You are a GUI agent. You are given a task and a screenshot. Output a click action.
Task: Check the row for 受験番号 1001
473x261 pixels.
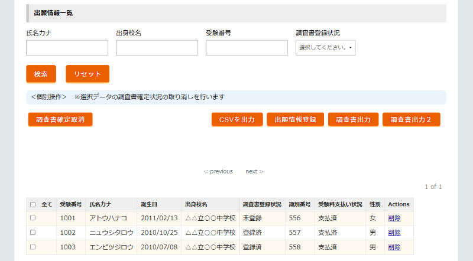[33, 218]
